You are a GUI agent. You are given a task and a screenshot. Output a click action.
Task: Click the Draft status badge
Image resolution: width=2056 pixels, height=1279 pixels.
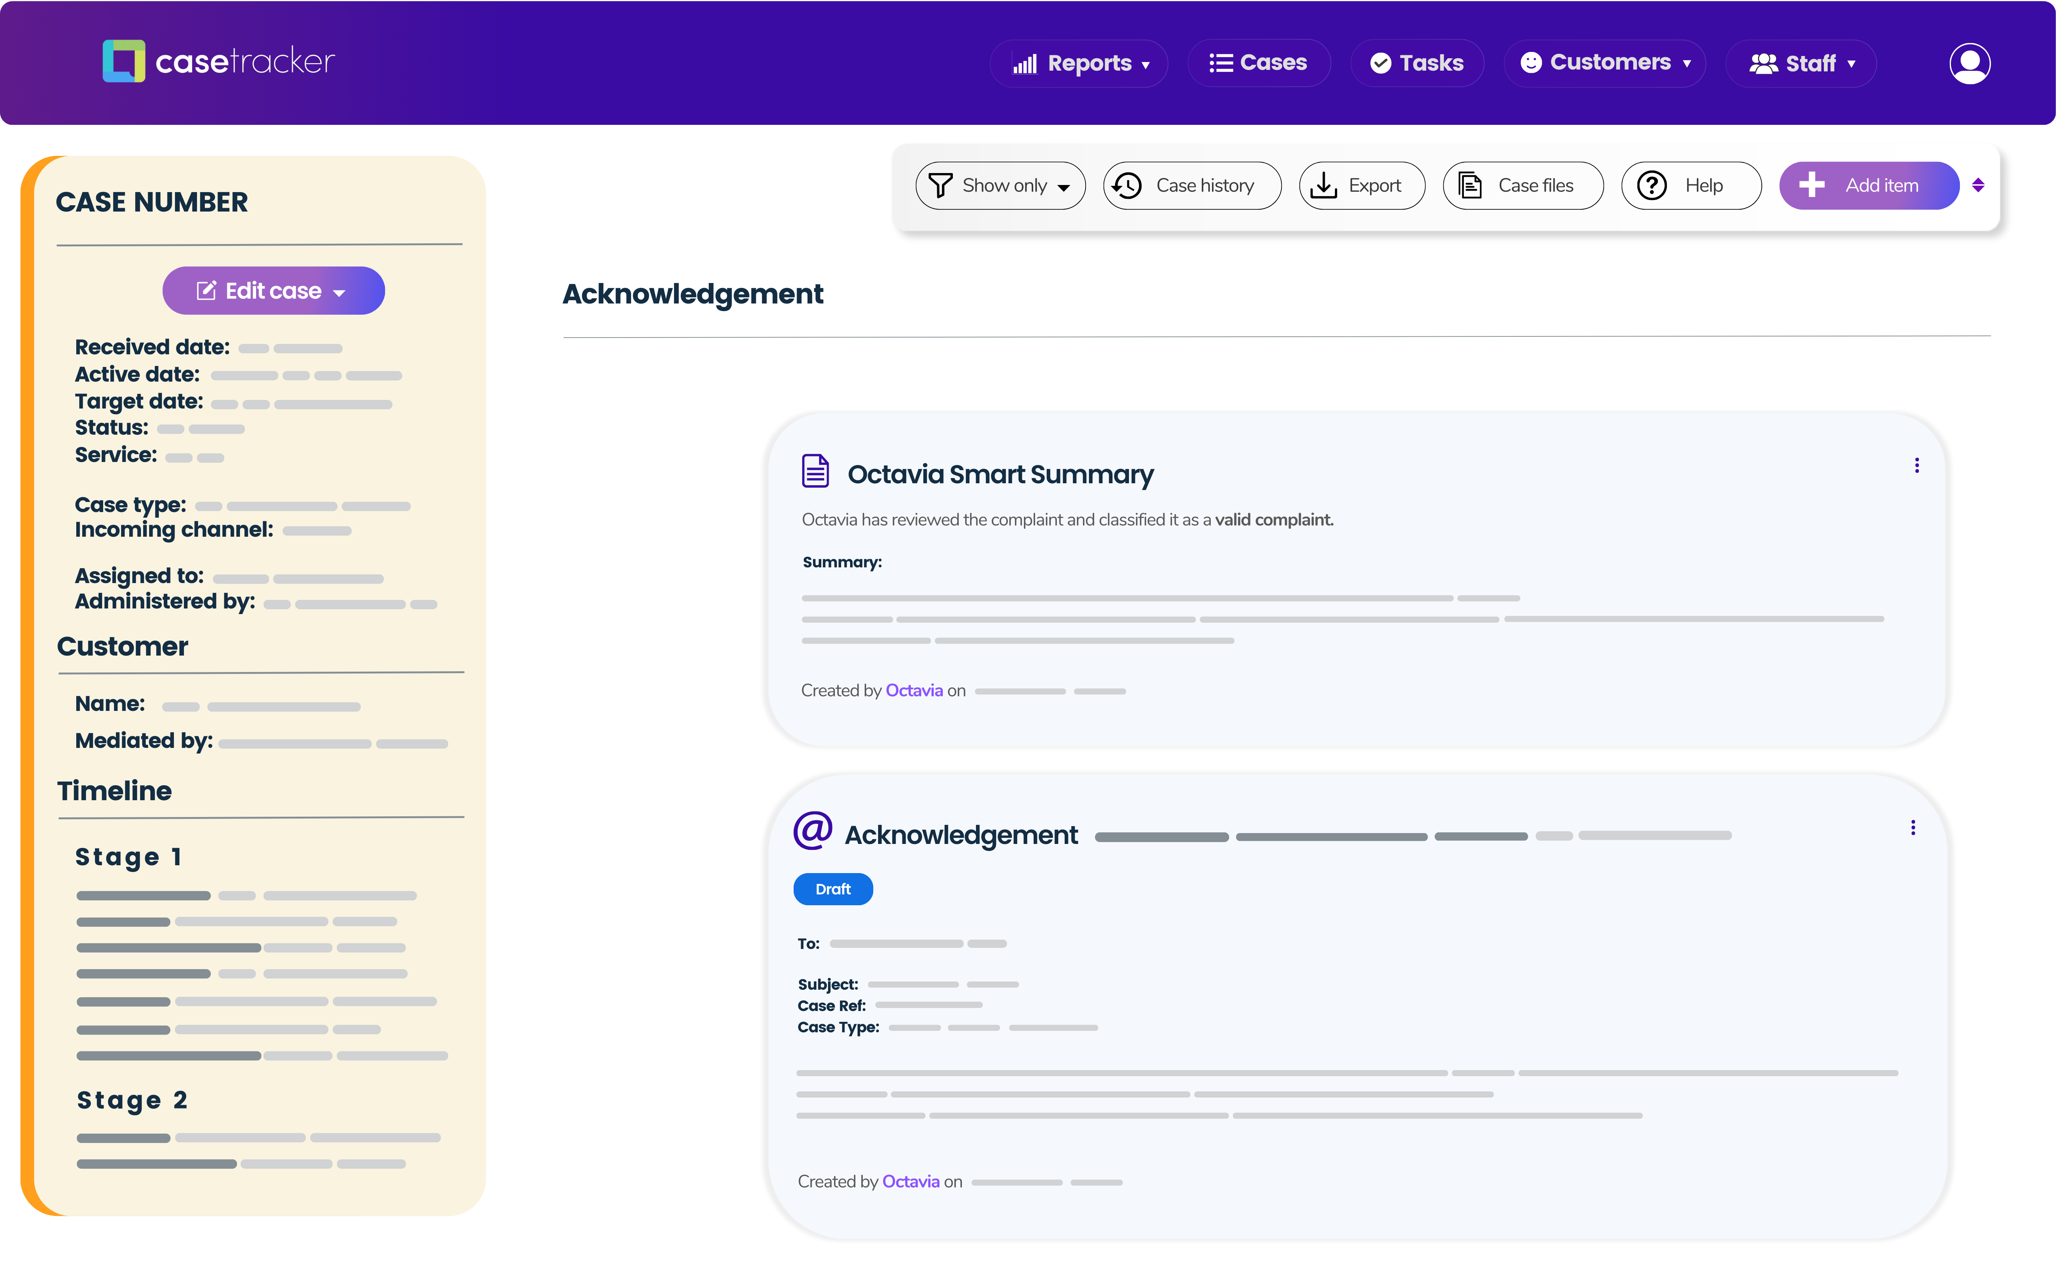click(832, 889)
